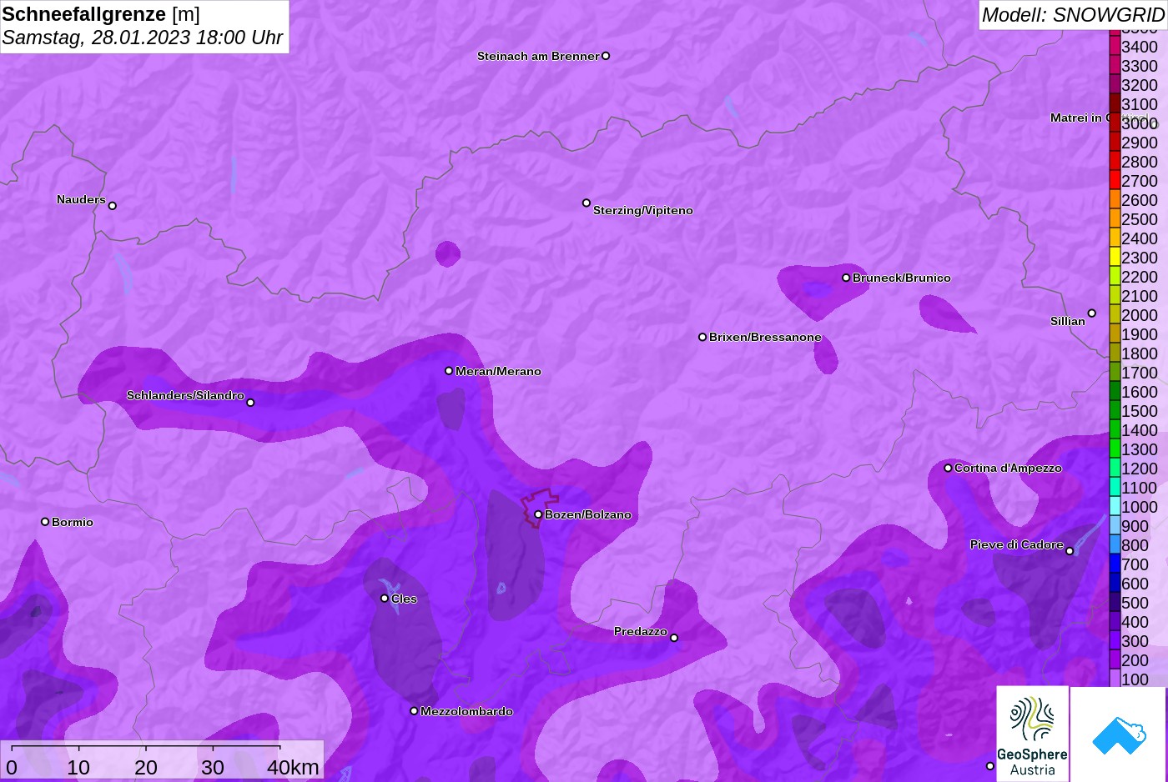Click the 'Modell: SNOWGRID' label
The height and width of the screenshot is (782, 1168).
tap(1073, 15)
